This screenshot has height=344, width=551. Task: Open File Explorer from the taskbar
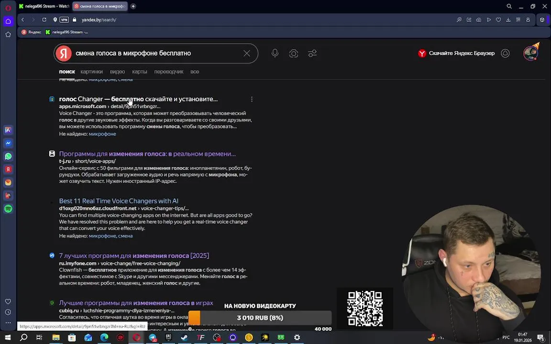pos(56,338)
